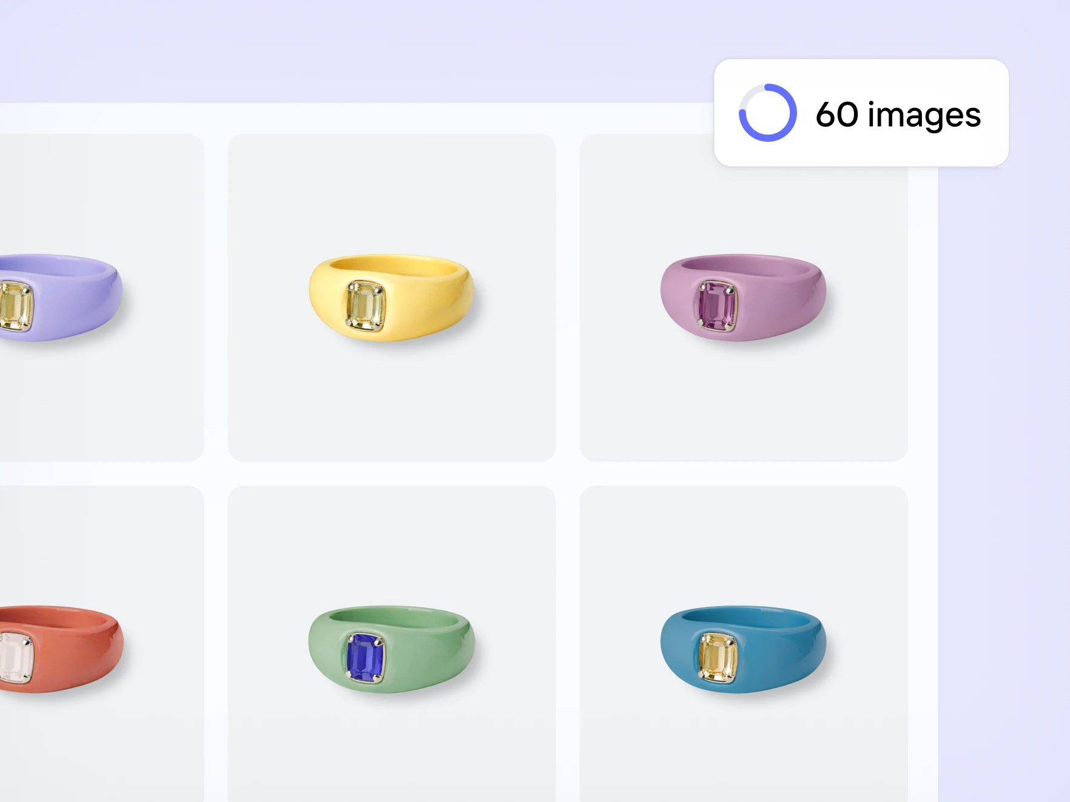
Task: Click the purple gemstone on pink ring
Action: coord(717,306)
